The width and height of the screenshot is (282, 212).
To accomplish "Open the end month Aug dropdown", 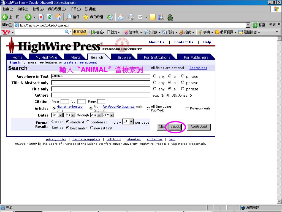I will pos(96,115).
